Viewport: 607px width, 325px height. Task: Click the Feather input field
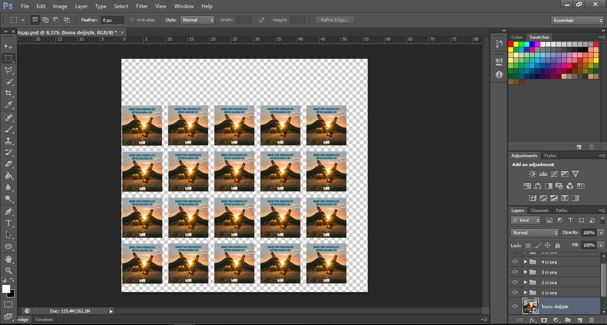click(x=113, y=20)
